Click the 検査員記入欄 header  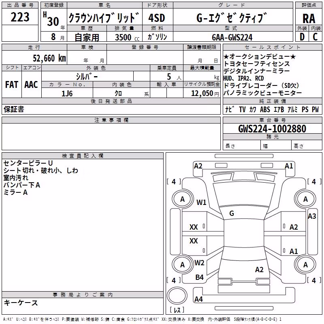[x=83, y=156]
